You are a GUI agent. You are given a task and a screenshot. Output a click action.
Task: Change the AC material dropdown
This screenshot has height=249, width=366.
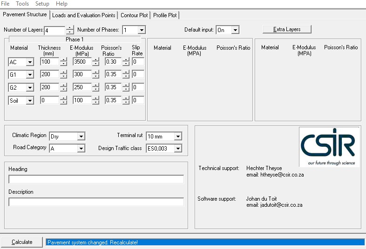pos(30,62)
